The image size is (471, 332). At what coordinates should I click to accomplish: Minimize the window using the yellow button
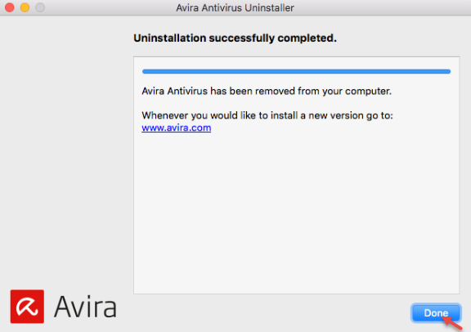pyautogui.click(x=25, y=7)
